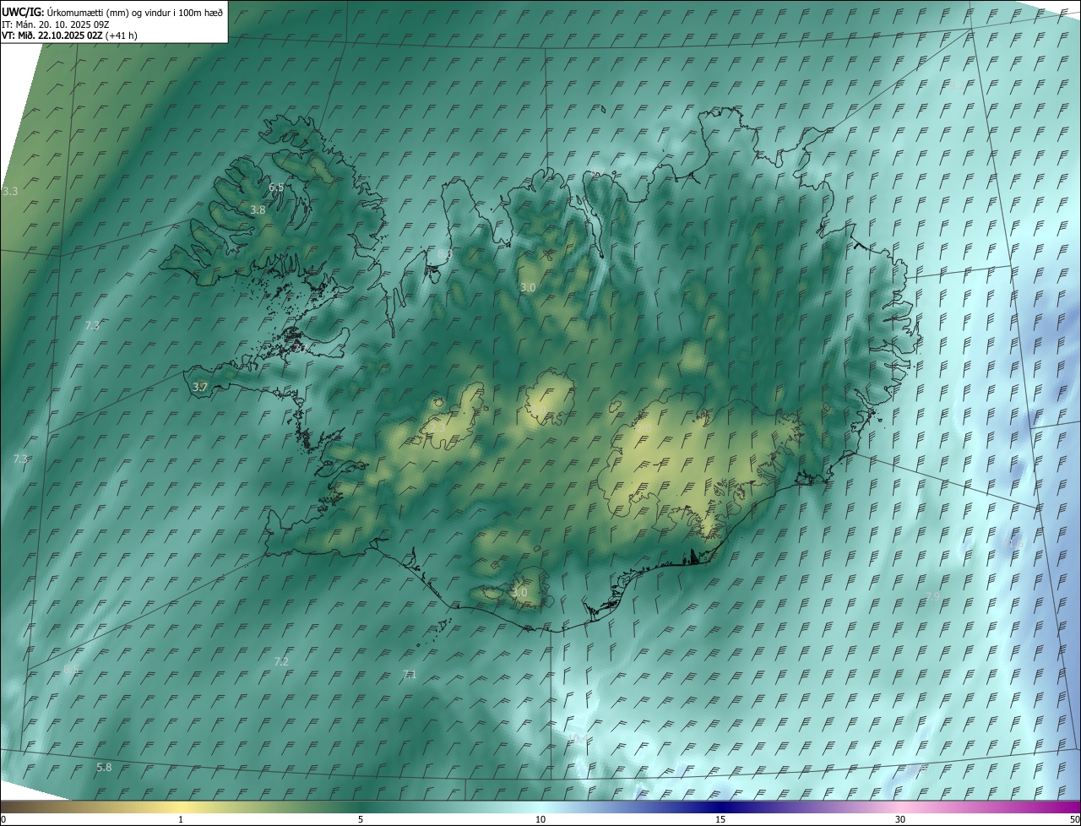This screenshot has width=1081, height=826.
Task: Select the initial time line "IT: Mán. 20. 10. 2025 09Z"
Action: 55,24
